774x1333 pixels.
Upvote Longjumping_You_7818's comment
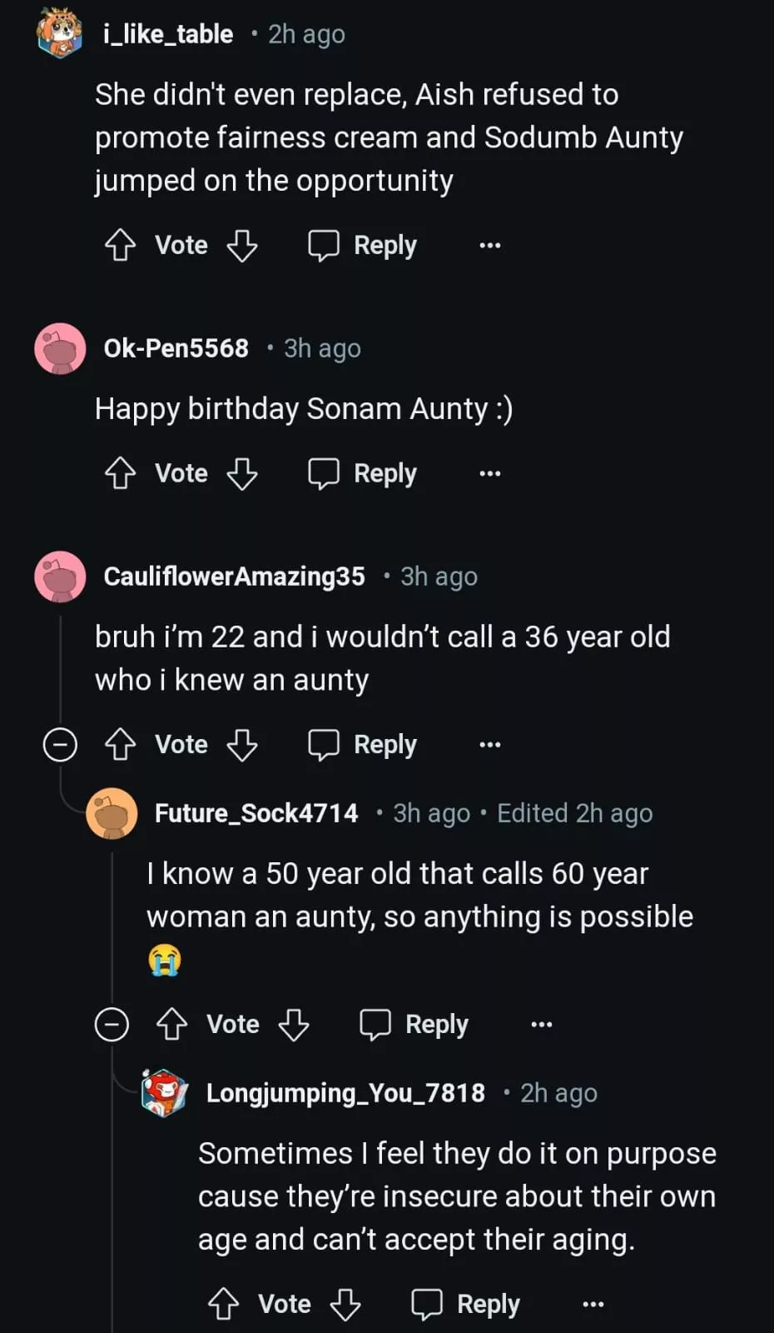pyautogui.click(x=224, y=1304)
